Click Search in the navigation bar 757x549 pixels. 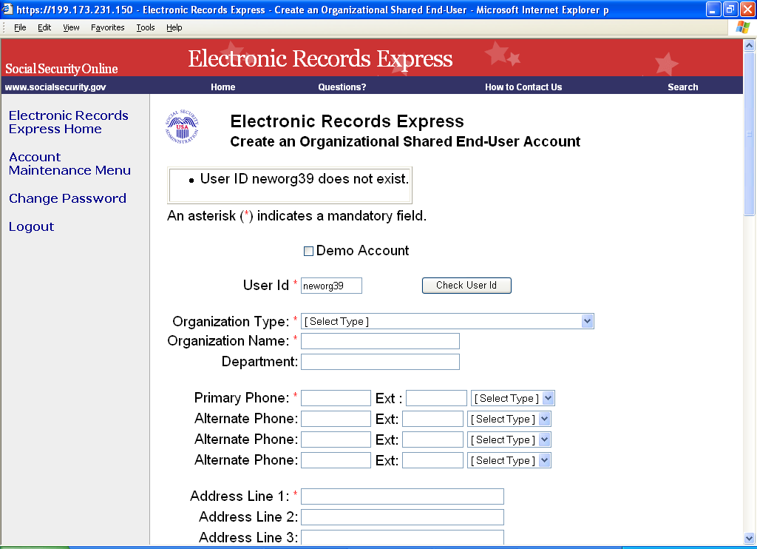click(x=682, y=87)
